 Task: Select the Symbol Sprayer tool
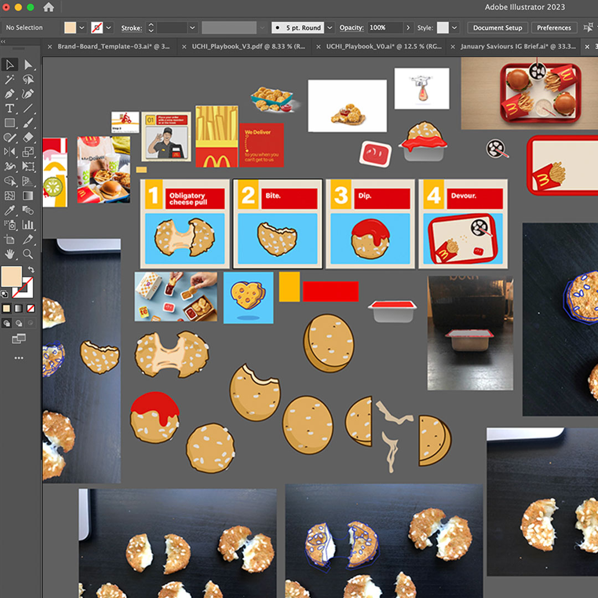coord(10,225)
